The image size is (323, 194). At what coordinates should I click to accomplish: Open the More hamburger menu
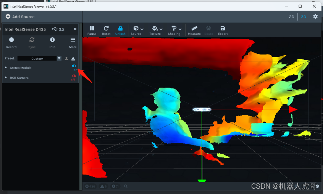pos(73,43)
